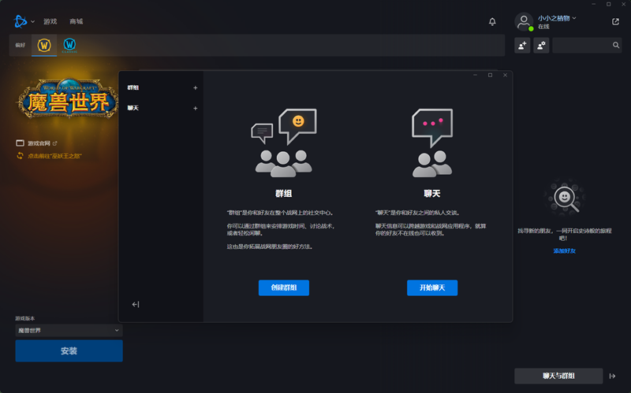Select the World of Warcraft tab icon

coord(44,45)
